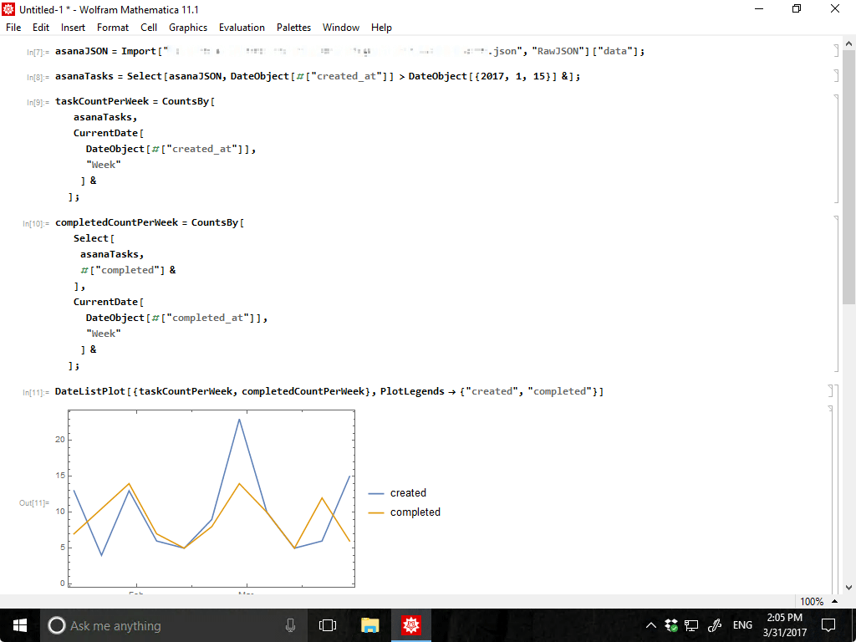Image resolution: width=856 pixels, height=642 pixels.
Task: Open the 100% magnification dropdown
Action: 817,601
